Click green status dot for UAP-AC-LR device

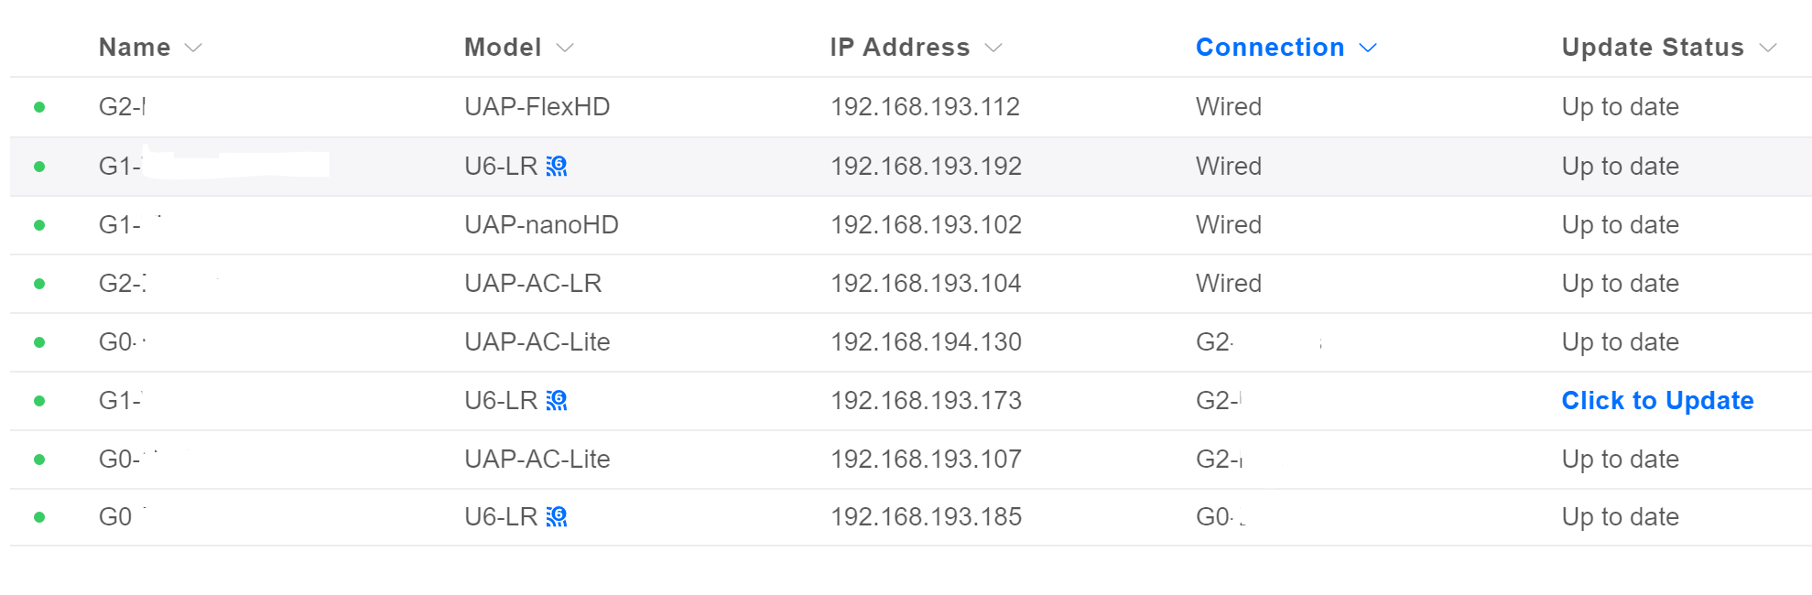click(x=39, y=284)
